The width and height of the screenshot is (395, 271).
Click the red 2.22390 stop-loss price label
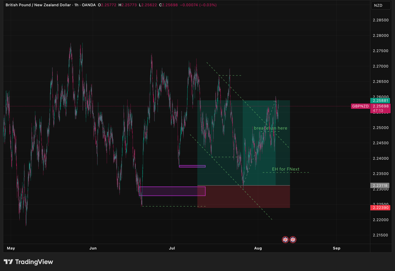coord(380,208)
